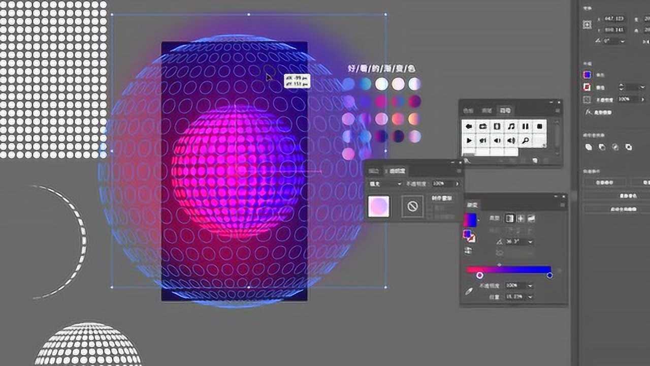
Task: Select radial gradient type button
Action: tap(521, 218)
